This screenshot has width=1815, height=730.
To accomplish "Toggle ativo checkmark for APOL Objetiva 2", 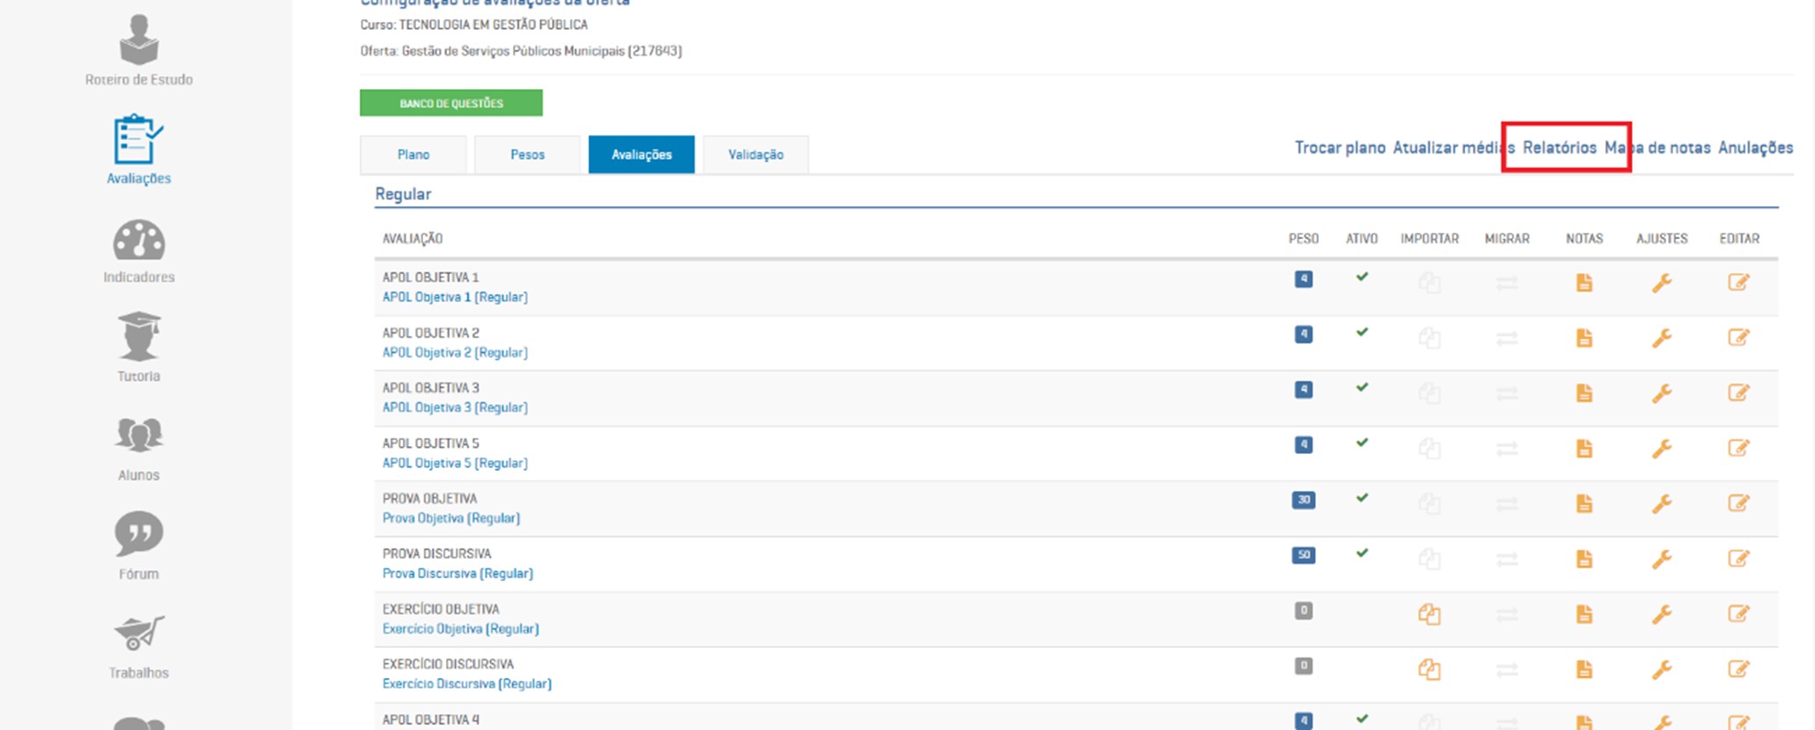I will [1362, 332].
